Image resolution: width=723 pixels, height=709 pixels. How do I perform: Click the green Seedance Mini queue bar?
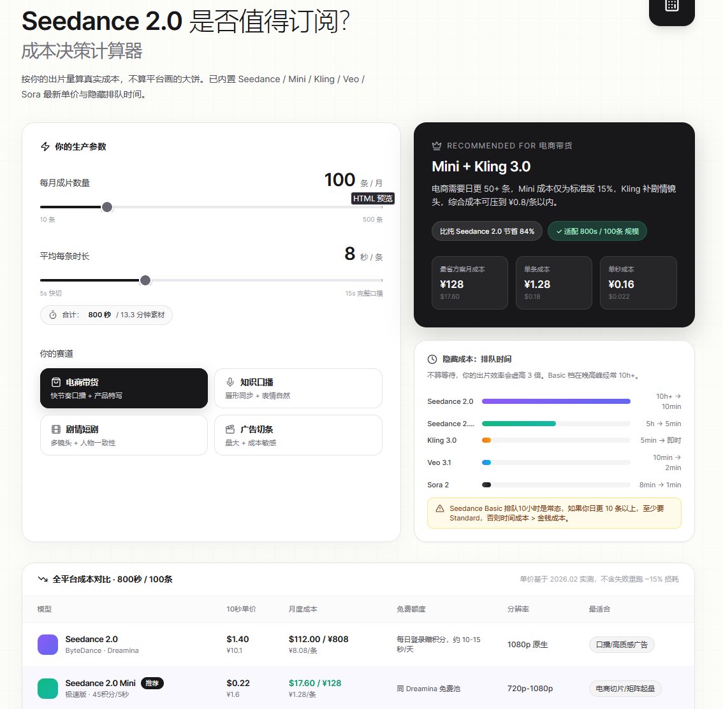point(519,424)
